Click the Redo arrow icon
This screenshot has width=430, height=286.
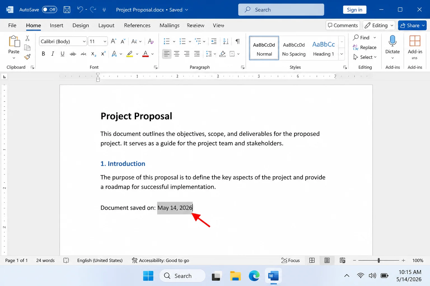tap(93, 9)
